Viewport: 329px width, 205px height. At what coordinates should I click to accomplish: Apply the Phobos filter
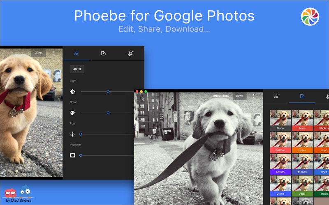coord(321,121)
